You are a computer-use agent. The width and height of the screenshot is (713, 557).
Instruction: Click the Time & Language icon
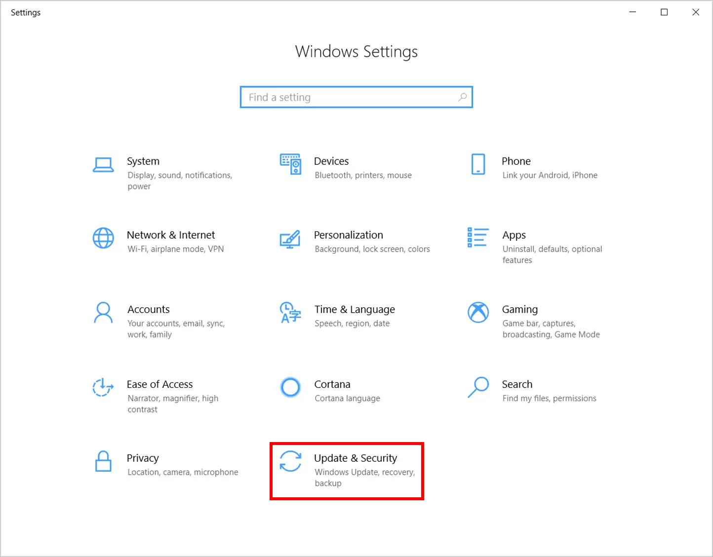pos(290,313)
